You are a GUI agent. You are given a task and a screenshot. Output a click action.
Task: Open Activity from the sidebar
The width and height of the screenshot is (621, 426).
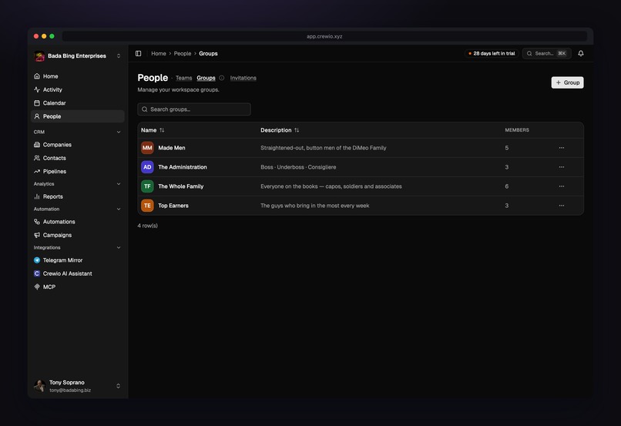click(x=77, y=89)
